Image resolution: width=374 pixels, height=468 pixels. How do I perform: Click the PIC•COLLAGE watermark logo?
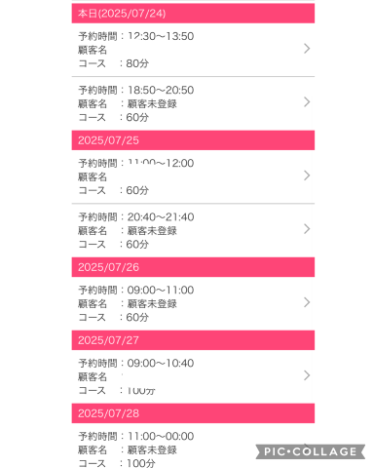click(311, 451)
